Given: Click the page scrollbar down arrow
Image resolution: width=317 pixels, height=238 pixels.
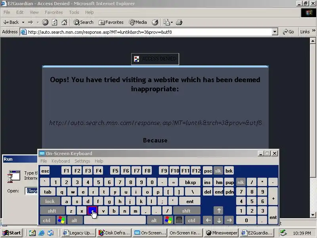Looking at the screenshot, I should point(313,215).
